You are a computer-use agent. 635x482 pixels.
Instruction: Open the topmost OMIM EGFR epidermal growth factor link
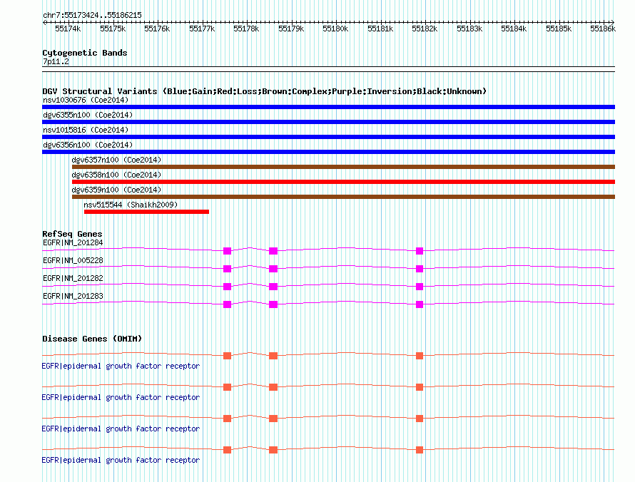click(121, 366)
